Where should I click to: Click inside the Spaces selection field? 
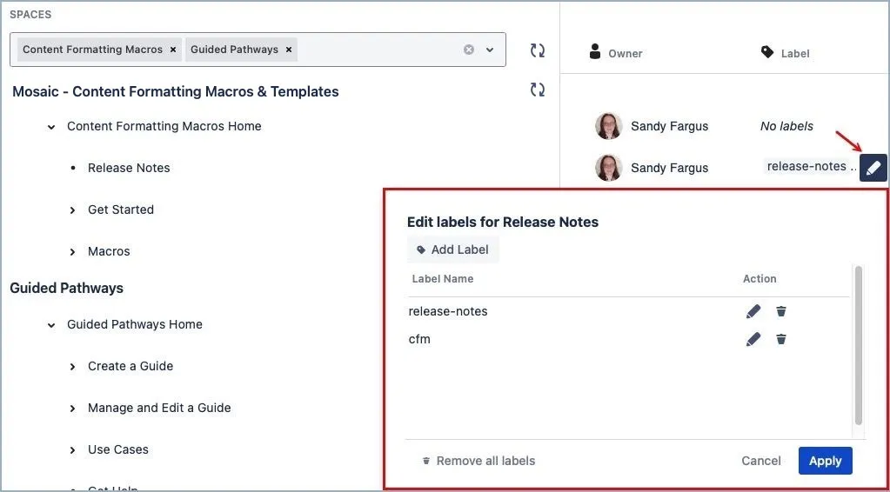click(x=258, y=50)
